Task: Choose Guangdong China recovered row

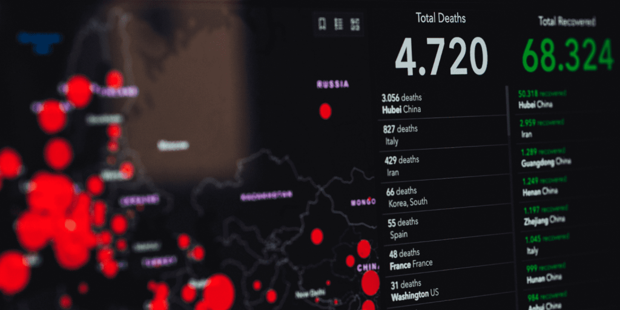Action: (545, 157)
